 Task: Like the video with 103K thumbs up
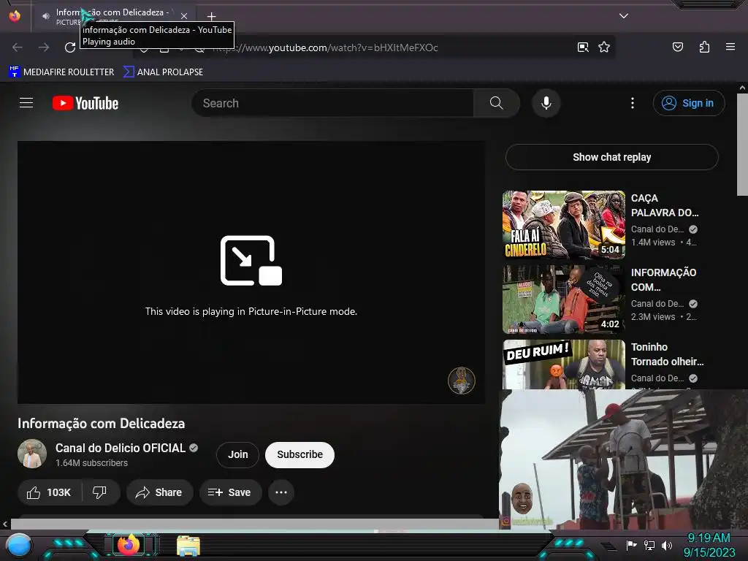pos(49,492)
